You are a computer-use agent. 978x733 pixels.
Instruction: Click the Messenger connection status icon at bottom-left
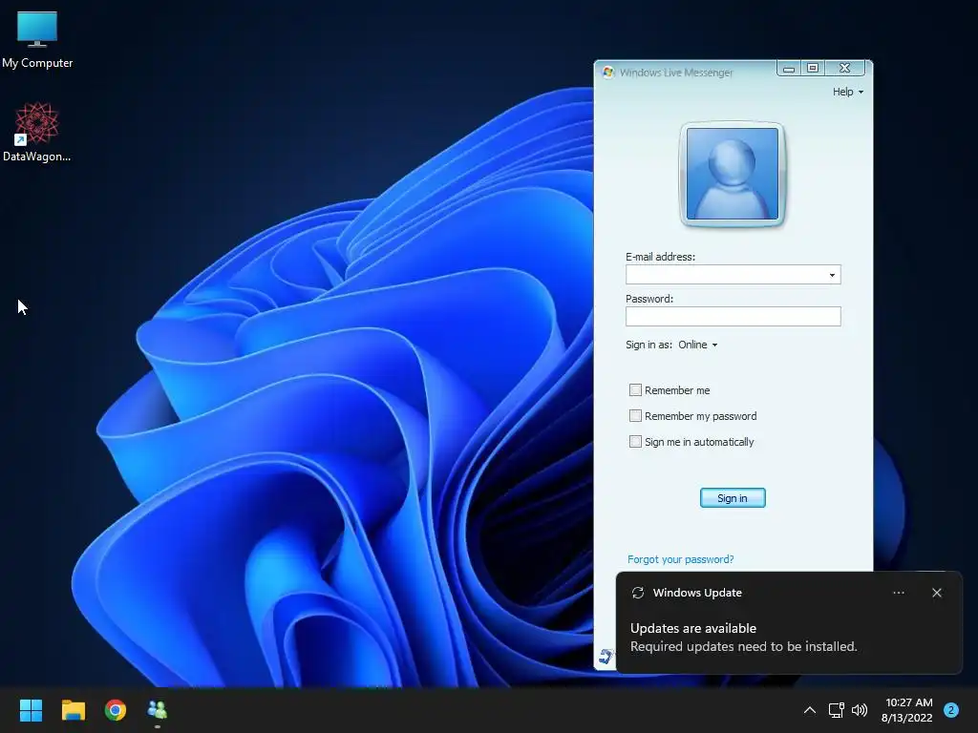tap(606, 656)
